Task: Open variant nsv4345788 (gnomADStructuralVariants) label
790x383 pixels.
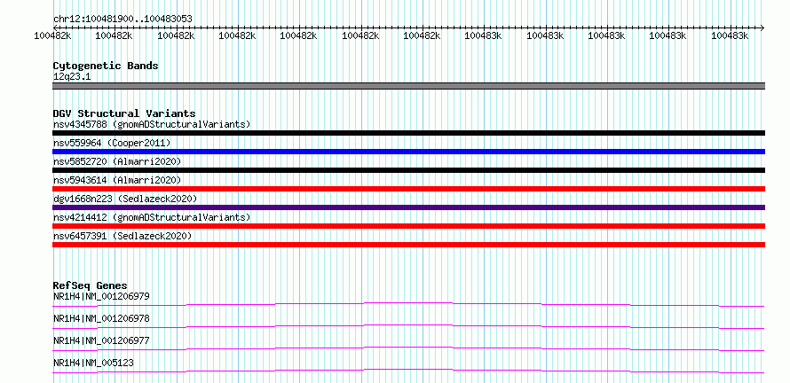Action: pyautogui.click(x=152, y=124)
